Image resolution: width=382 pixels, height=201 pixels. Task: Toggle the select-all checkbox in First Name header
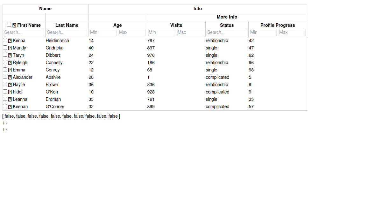click(x=9, y=25)
